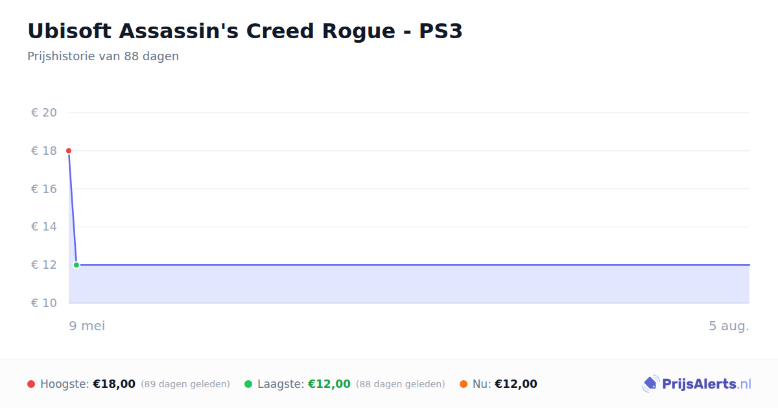Click the Laagste €12,00 price value
Image resolution: width=778 pixels, height=408 pixels.
click(329, 384)
